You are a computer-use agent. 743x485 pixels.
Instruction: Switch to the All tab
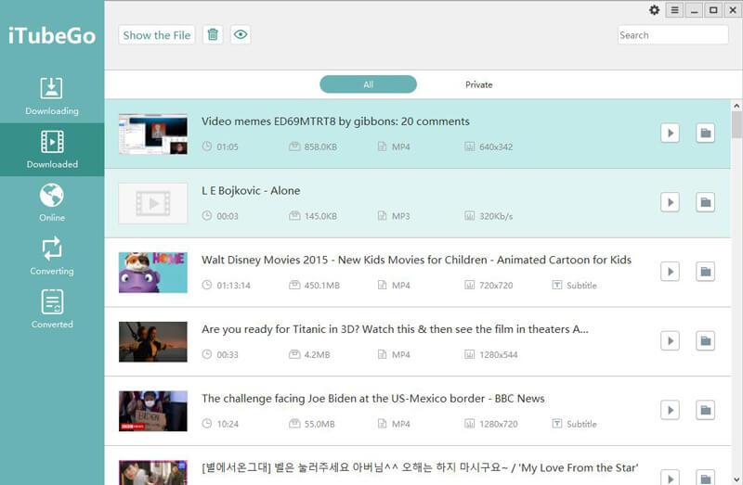coord(368,84)
